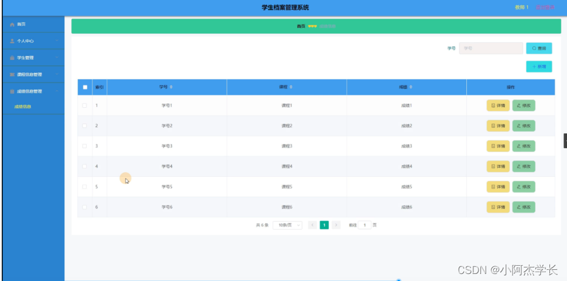Click 修改 edit for row 学号3
Viewport: 567px width, 281px height.
524,146
